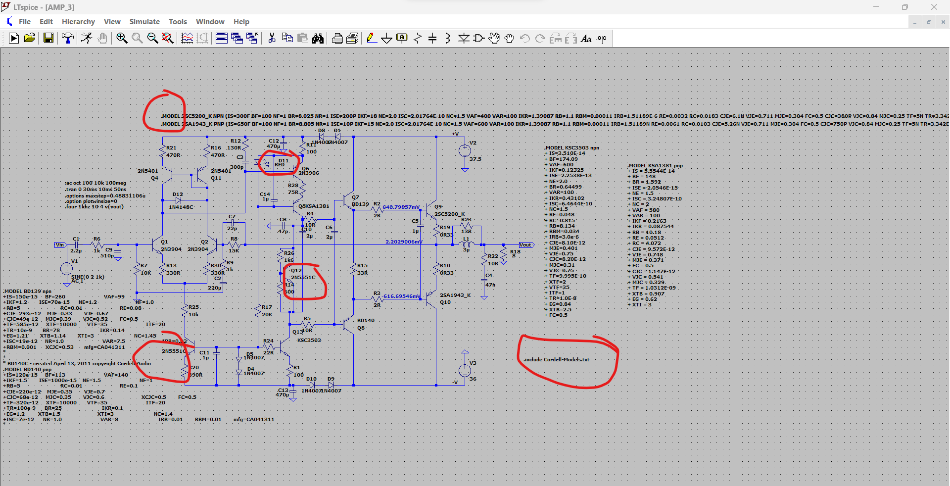This screenshot has width=950, height=486.
Task: Click the 2SA1943_K transistor label
Action: (455, 295)
